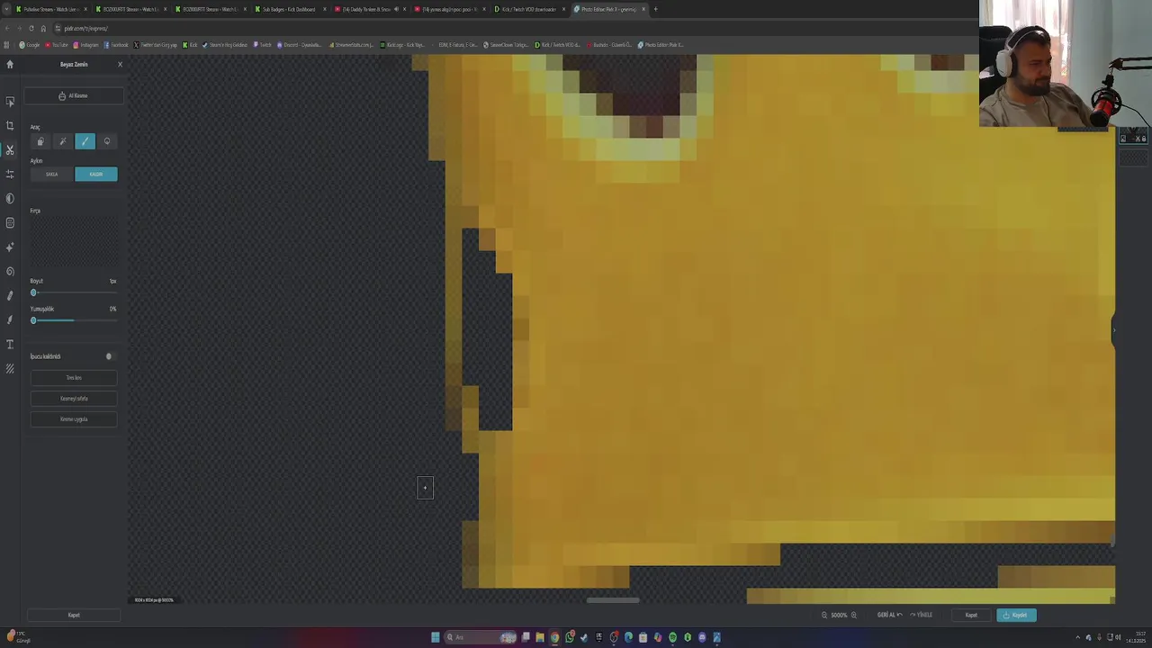The width and height of the screenshot is (1152, 648).
Task: Open the Windows Start menu
Action: pos(436,637)
